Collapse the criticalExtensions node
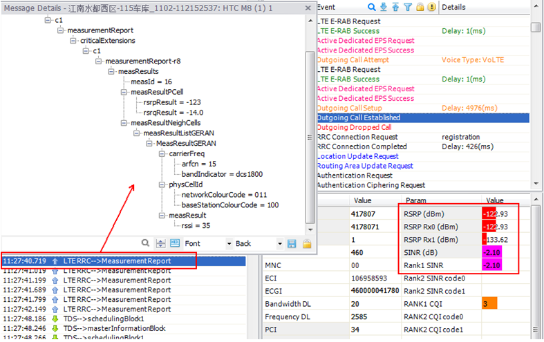Image resolution: width=544 pixels, height=342 pixels. (73, 41)
